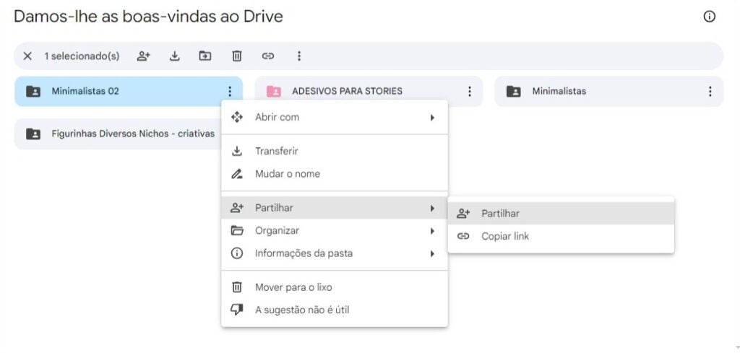Select Mudar o nome menu entry
This screenshot has height=353, width=740.
[287, 174]
